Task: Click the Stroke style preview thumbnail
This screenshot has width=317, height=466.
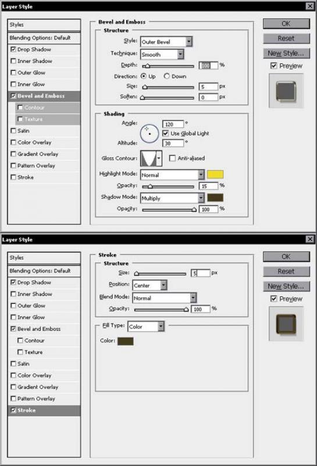Action: [286, 324]
